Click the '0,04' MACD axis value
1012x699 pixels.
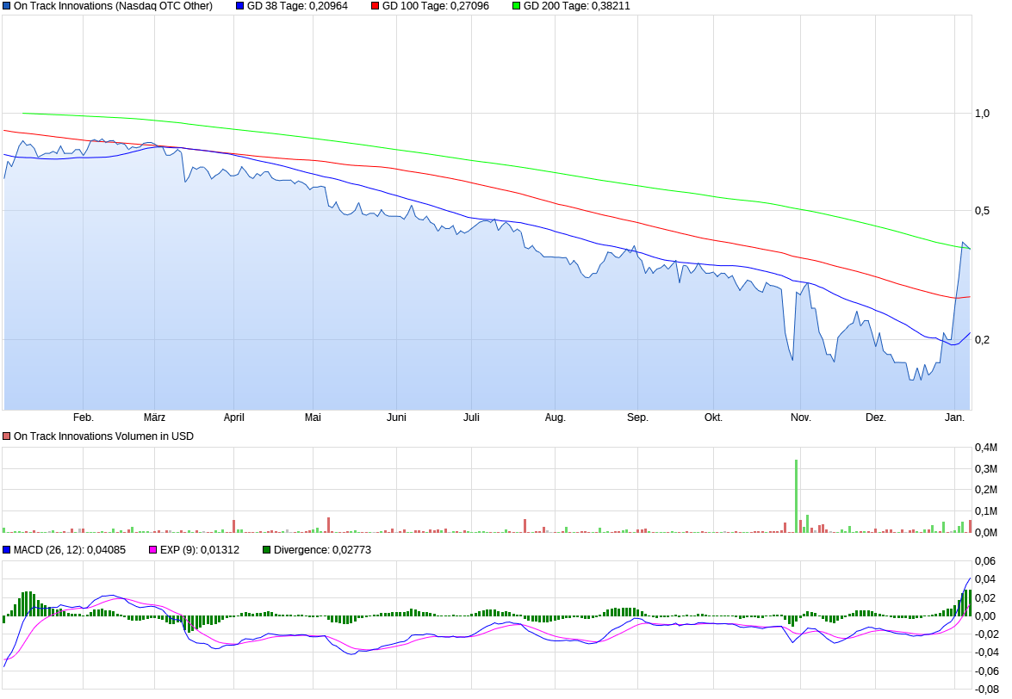[985, 579]
